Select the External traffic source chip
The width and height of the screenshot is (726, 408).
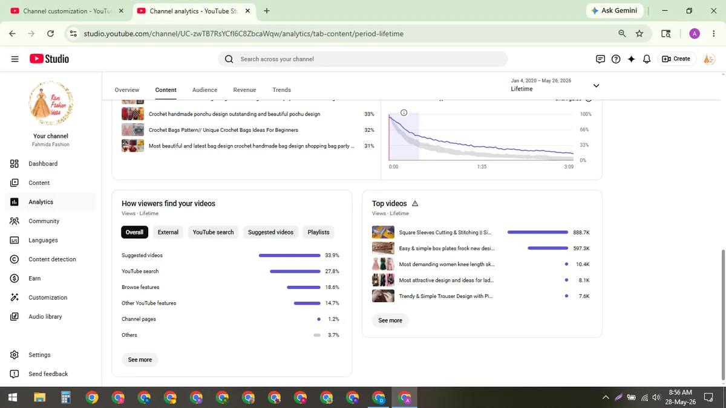point(168,232)
